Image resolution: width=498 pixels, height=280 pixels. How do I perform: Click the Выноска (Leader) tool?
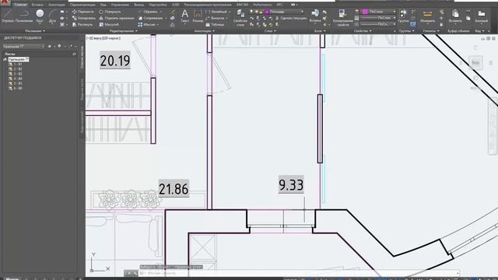(215, 18)
